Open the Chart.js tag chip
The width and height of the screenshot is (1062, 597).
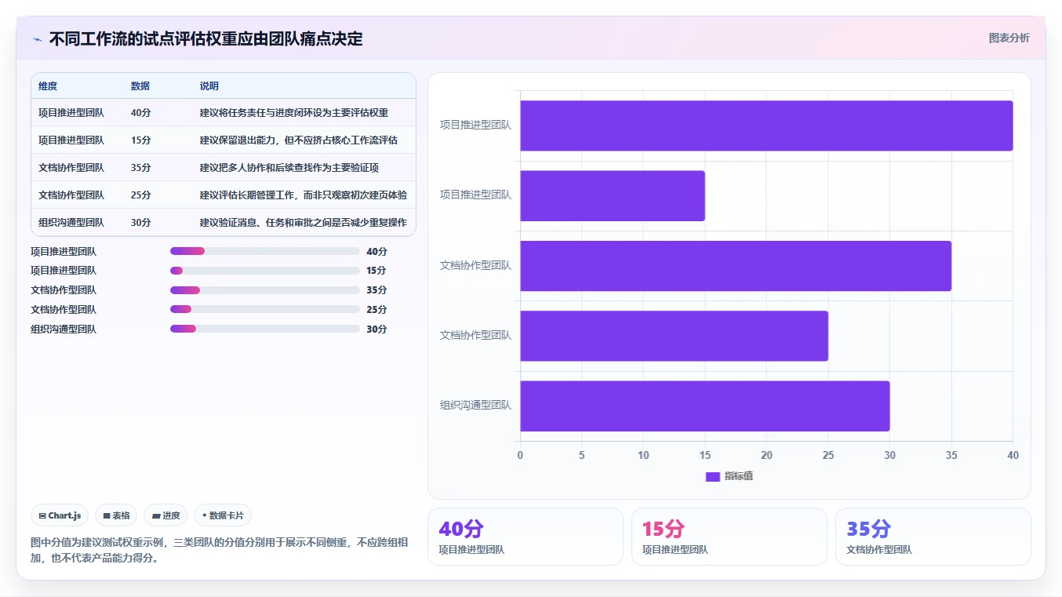60,515
